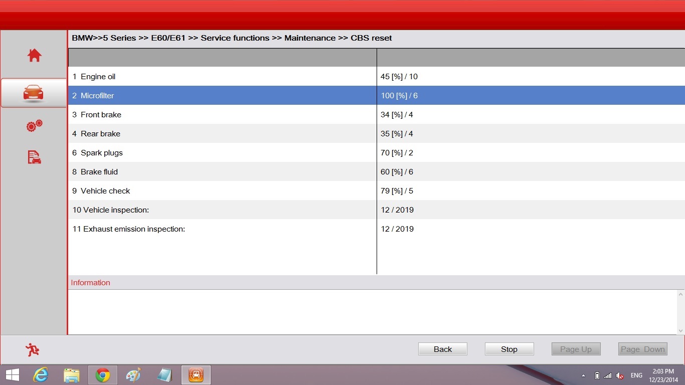Select the Vehicle check row
685x385 pixels.
click(376, 190)
